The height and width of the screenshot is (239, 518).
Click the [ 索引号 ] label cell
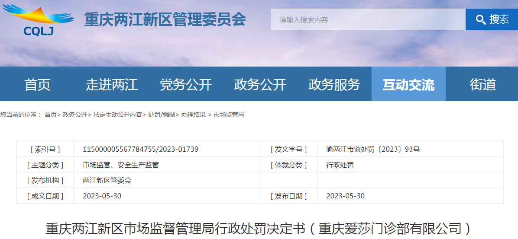click(x=45, y=149)
